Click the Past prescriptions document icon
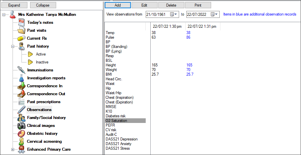This screenshot has width=301, height=155. click(x=21, y=102)
